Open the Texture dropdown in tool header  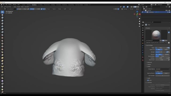pyautogui.click(x=55, y=9)
